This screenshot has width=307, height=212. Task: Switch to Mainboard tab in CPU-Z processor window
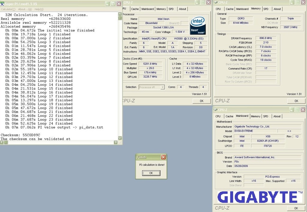pos(148,9)
